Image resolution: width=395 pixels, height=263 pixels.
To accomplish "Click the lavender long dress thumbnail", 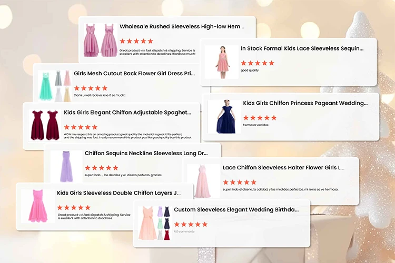I will click(x=66, y=166).
